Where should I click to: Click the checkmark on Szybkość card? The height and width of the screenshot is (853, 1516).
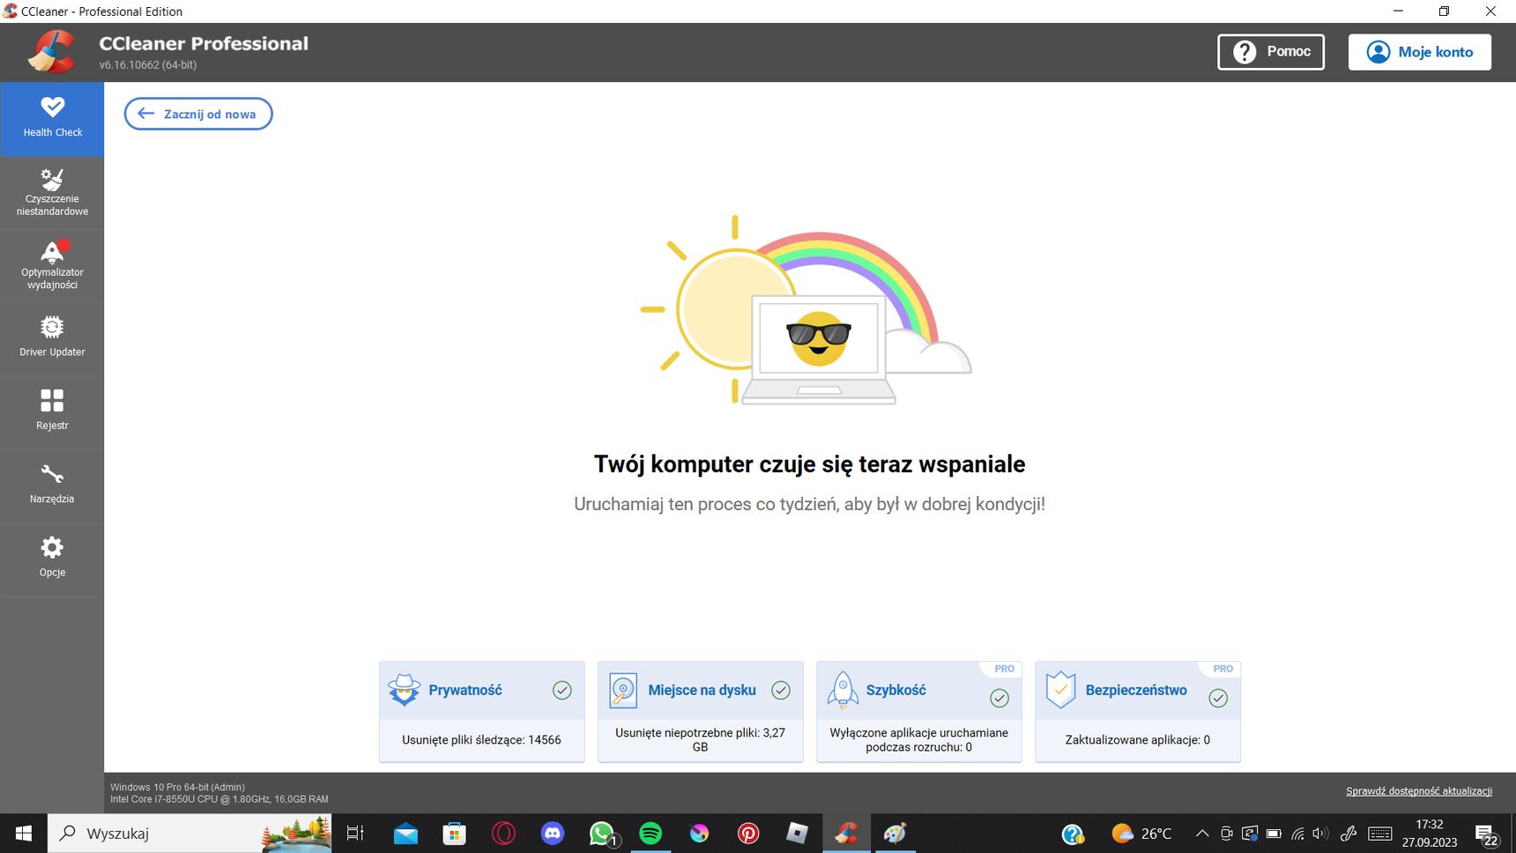click(1000, 698)
